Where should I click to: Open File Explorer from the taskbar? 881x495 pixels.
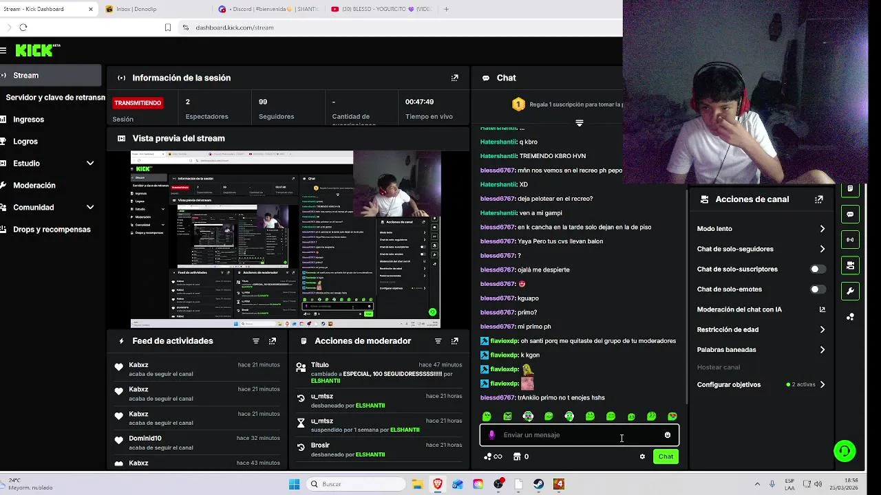click(417, 484)
